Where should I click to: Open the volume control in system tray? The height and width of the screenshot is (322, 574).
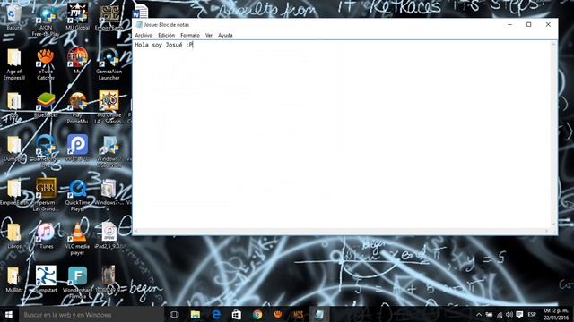pyautogui.click(x=509, y=314)
